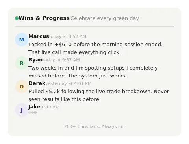Click the Derek username

(37, 83)
